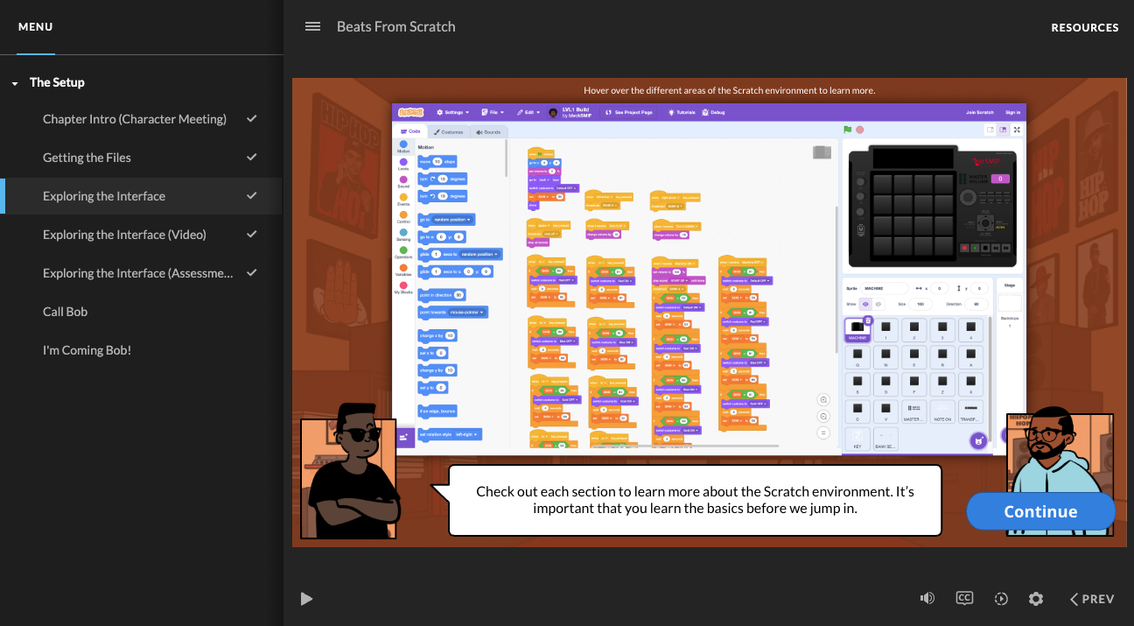
Task: Click the Choose a Sprite cat button
Action: click(978, 440)
